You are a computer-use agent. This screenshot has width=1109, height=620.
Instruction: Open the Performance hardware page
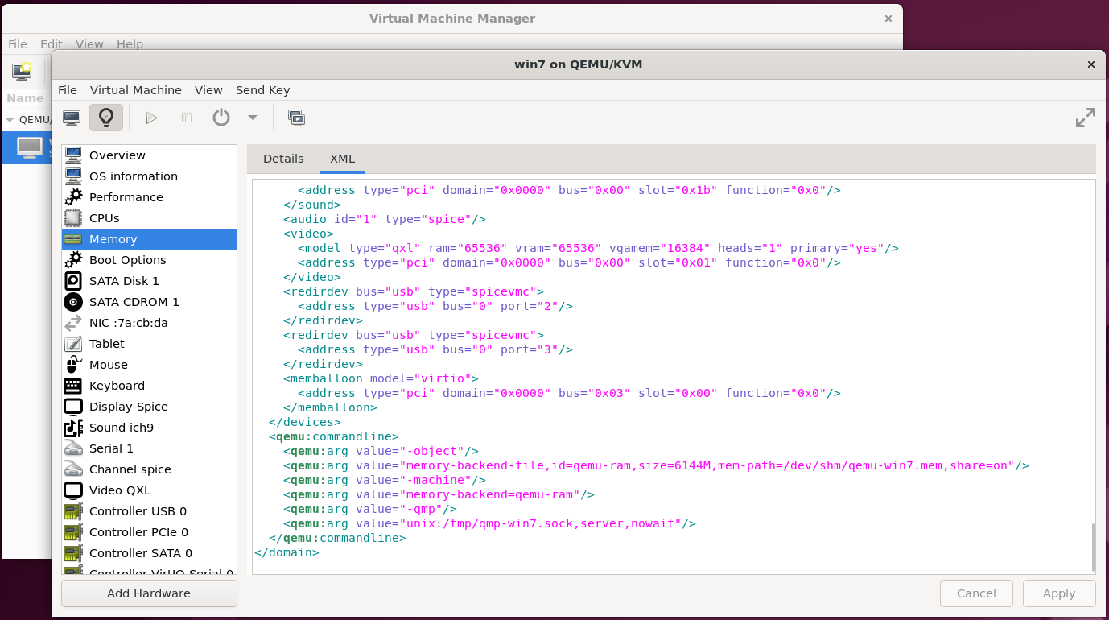150,197
